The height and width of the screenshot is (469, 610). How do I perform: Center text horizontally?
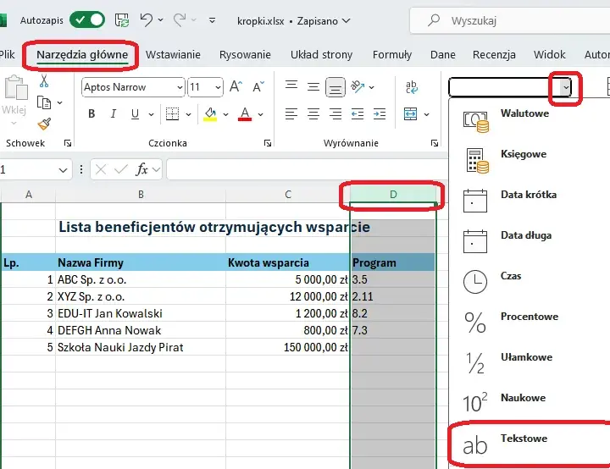[313, 114]
